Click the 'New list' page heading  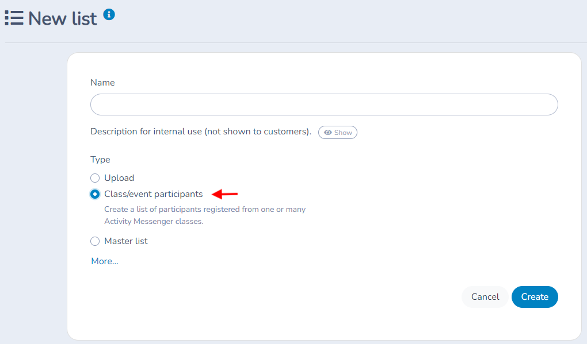coord(63,18)
